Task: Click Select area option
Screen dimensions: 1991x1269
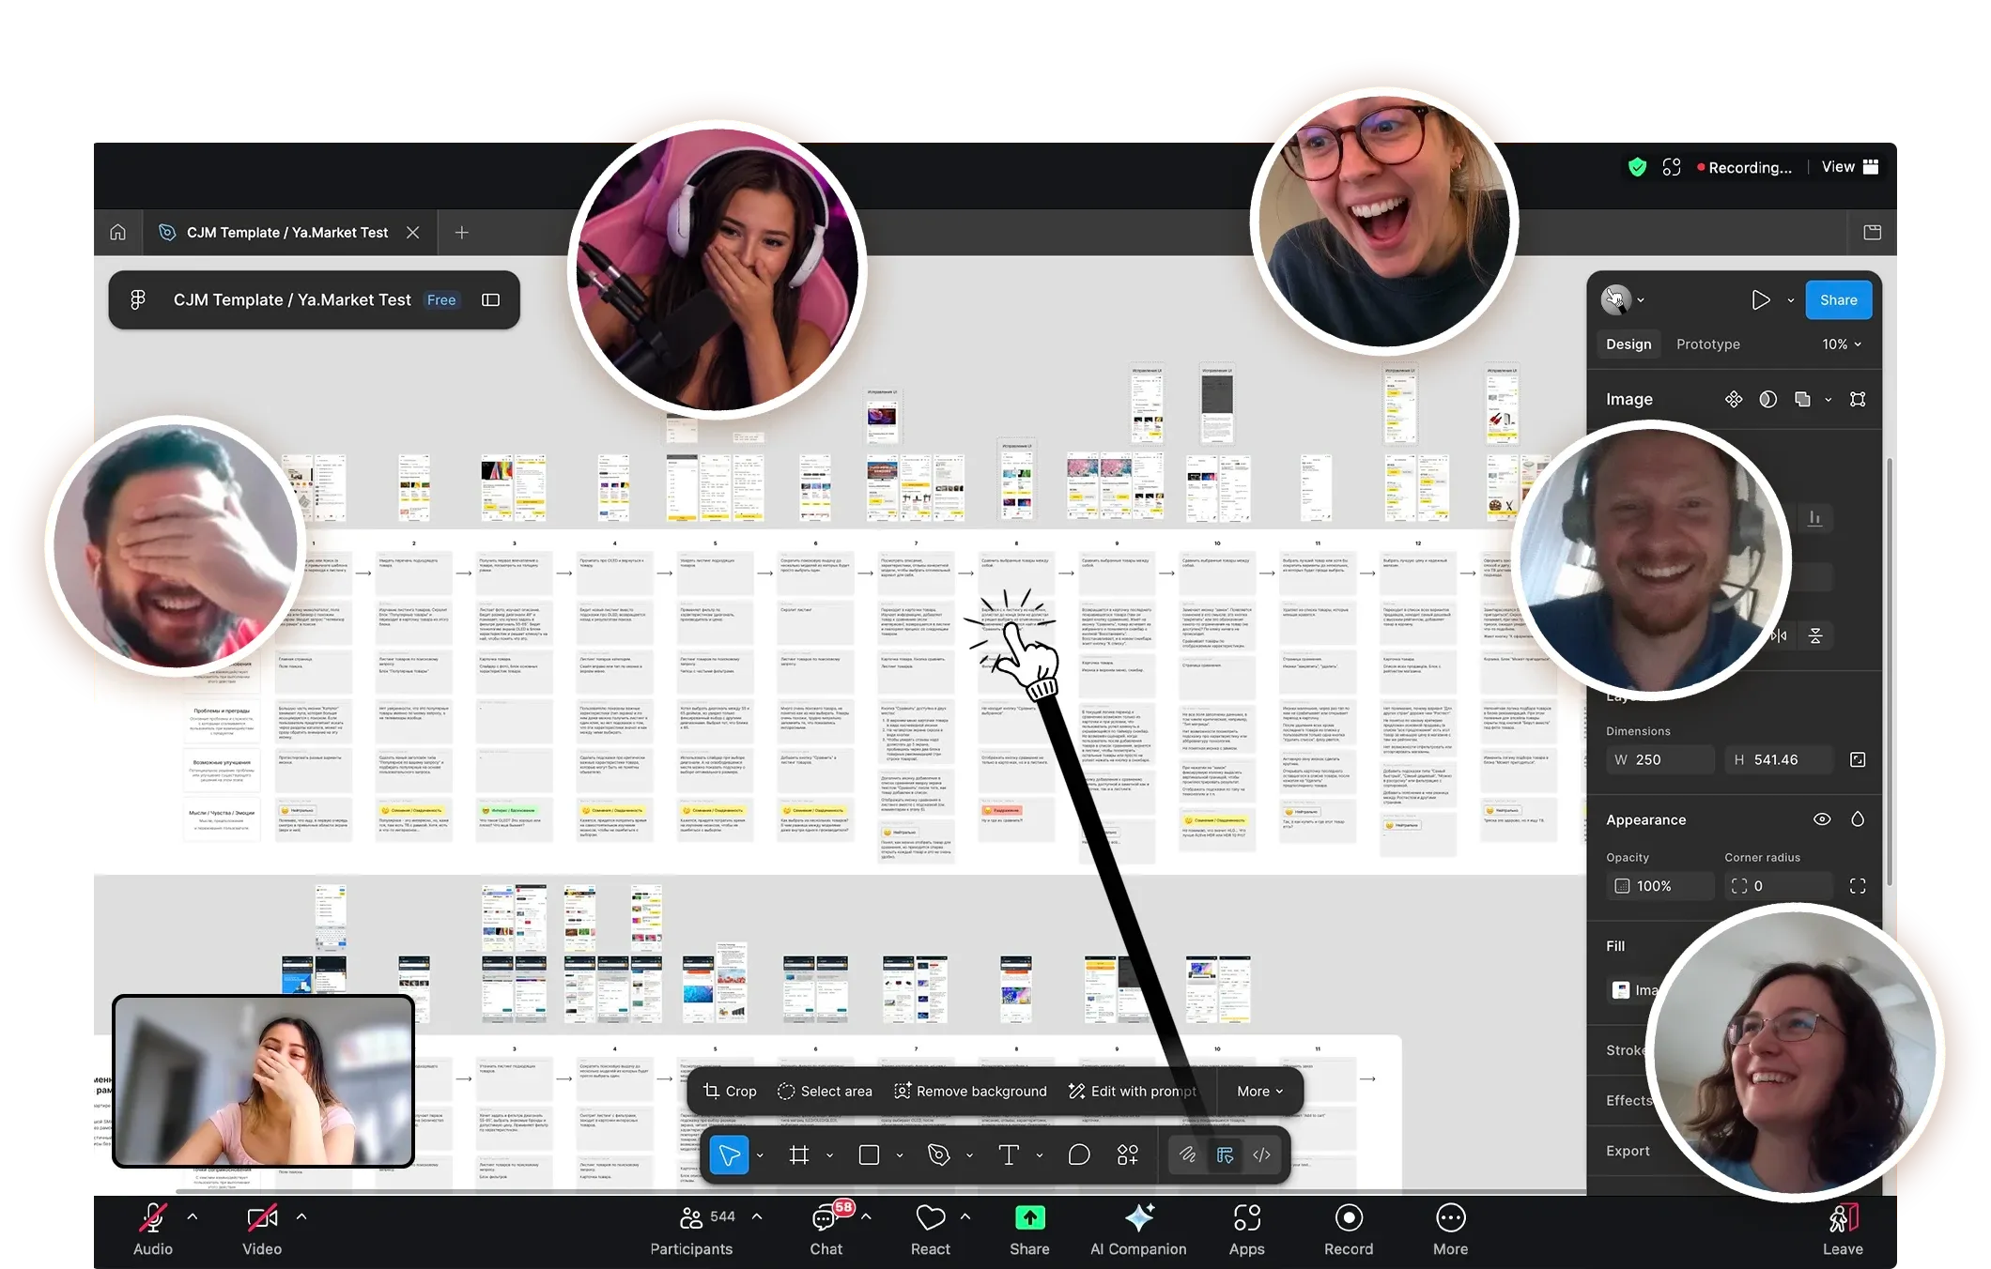Action: (x=825, y=1091)
